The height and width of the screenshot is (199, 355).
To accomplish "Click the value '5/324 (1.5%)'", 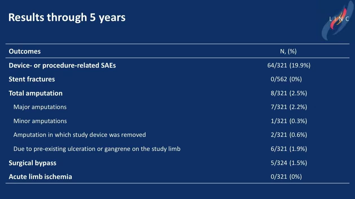I will tap(289, 163).
